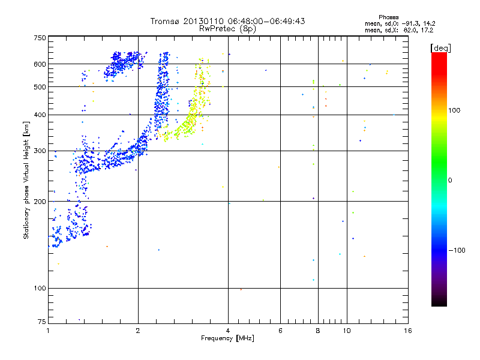Screen dimensions: 480x360
Task: Click the 'Stationary phase Virtual Height [km]' y-axis label
Action: point(26,180)
